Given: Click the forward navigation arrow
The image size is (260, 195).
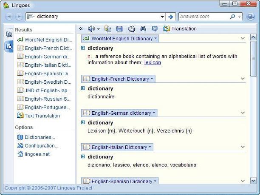Looking at the screenshot, I should tap(19, 17).
